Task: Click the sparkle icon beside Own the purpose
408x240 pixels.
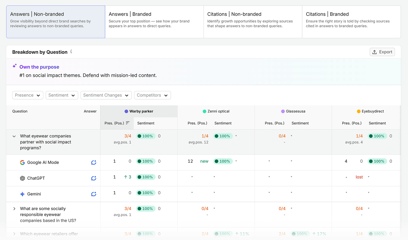Action: (x=15, y=66)
